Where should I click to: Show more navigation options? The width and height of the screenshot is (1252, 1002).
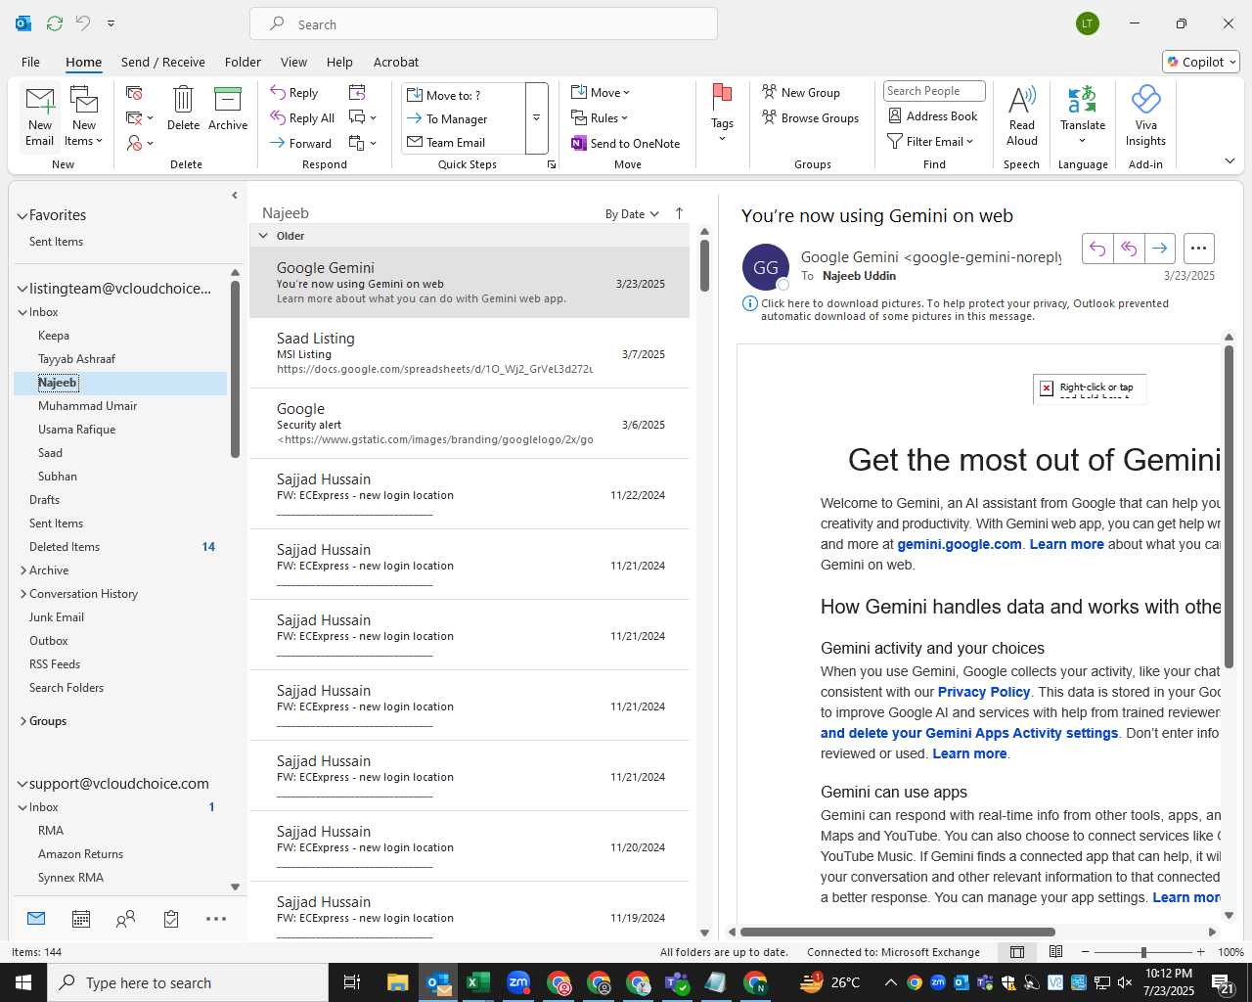[216, 919]
